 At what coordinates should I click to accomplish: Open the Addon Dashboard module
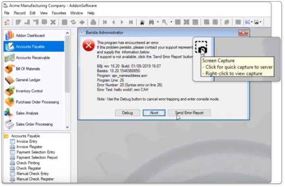pyautogui.click(x=30, y=36)
